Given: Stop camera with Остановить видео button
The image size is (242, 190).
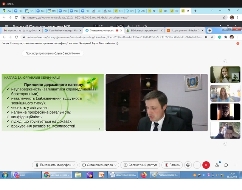Looking at the screenshot, I should coord(97,165).
